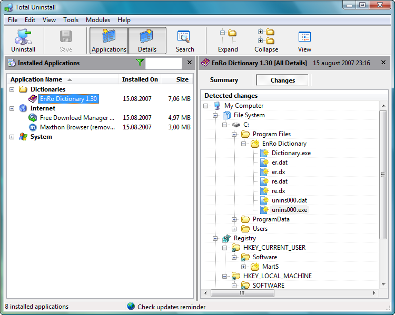The height and width of the screenshot is (315, 395).
Task: Click Free Download Manager icon
Action: (x=33, y=117)
